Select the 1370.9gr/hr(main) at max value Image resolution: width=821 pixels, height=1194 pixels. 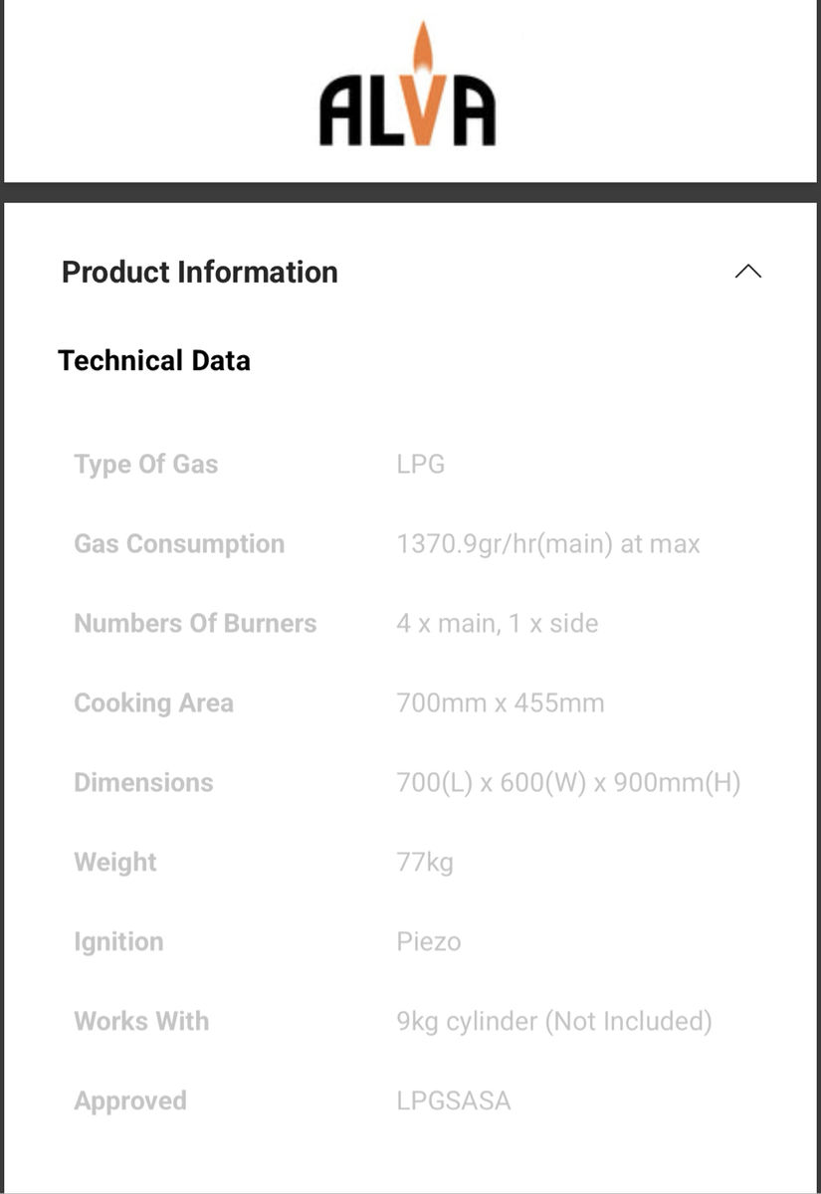point(547,543)
